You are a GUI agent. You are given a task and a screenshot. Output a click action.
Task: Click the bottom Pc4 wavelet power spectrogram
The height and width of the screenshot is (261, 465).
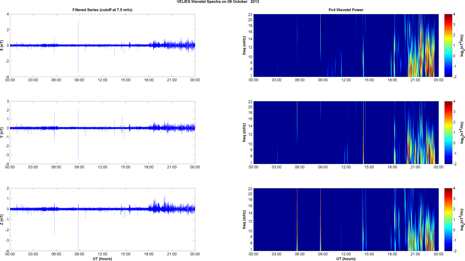click(346, 220)
